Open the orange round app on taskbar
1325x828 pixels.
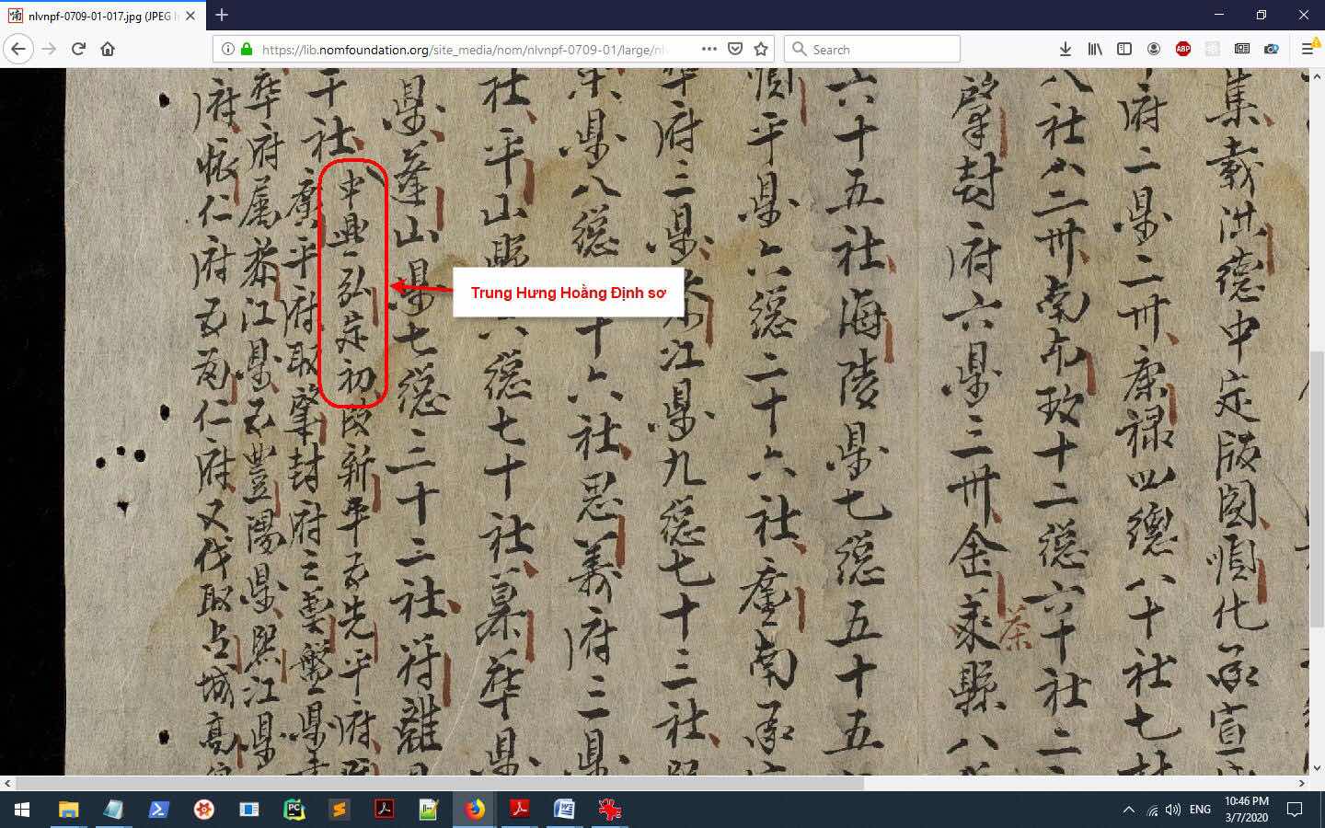[204, 810]
